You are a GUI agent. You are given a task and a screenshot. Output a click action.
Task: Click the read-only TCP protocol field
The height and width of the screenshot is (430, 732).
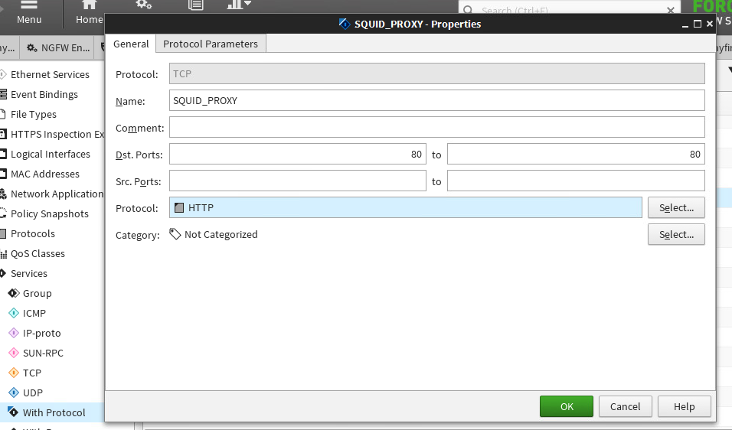tap(436, 73)
